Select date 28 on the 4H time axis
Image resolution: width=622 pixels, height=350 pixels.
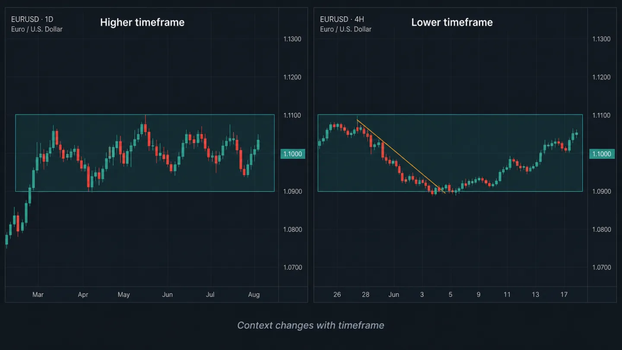[x=365, y=295]
